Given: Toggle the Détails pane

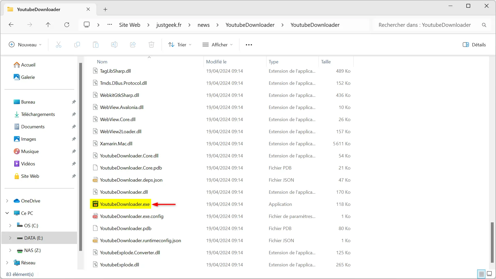Looking at the screenshot, I should pos(474,45).
